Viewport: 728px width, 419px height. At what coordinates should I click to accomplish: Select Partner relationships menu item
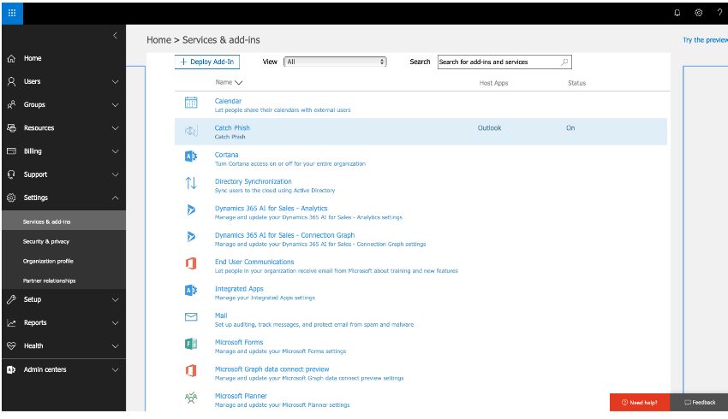(63, 280)
